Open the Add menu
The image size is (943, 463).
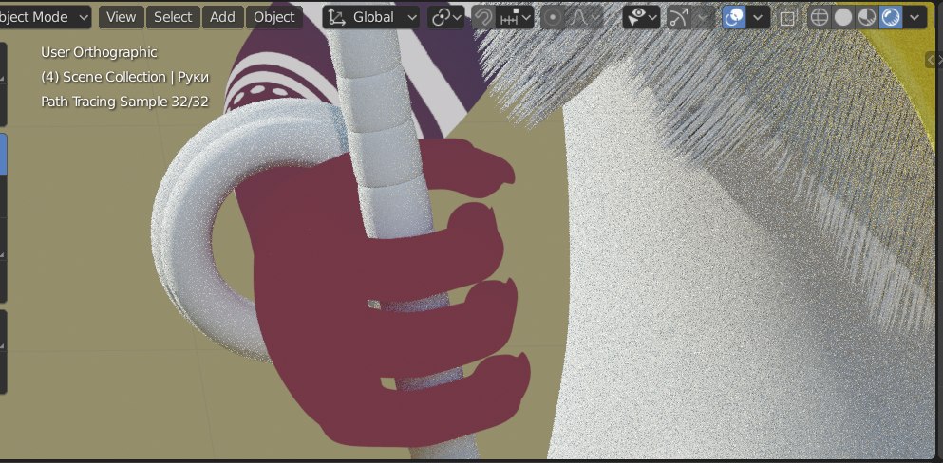click(x=222, y=17)
